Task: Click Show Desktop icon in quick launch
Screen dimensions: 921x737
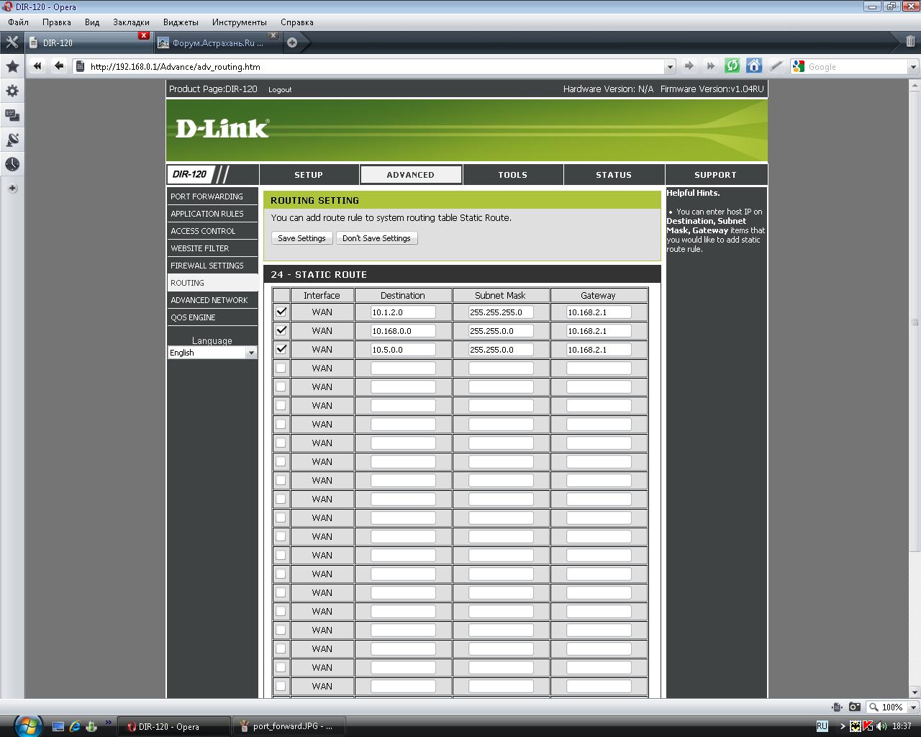Action: (x=58, y=727)
